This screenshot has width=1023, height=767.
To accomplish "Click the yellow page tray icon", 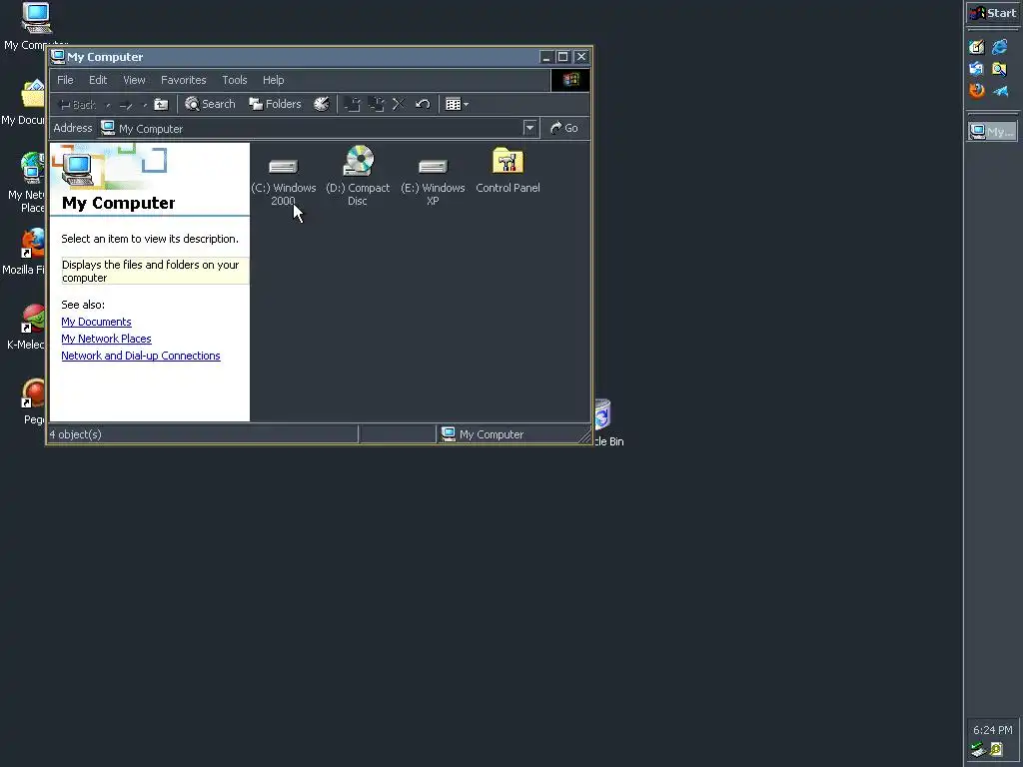I will click(x=996, y=749).
